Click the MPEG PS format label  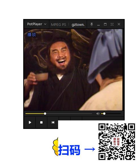[58, 25]
